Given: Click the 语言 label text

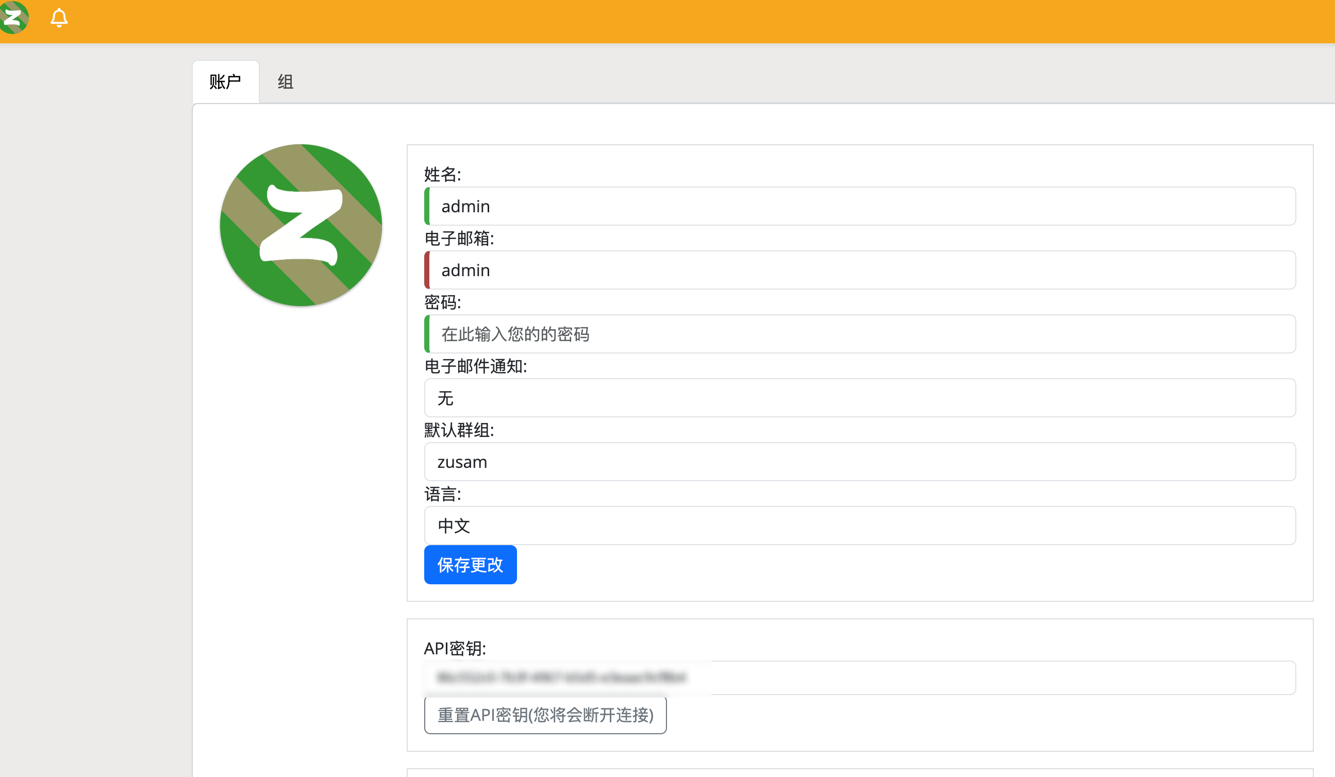Looking at the screenshot, I should (x=443, y=494).
